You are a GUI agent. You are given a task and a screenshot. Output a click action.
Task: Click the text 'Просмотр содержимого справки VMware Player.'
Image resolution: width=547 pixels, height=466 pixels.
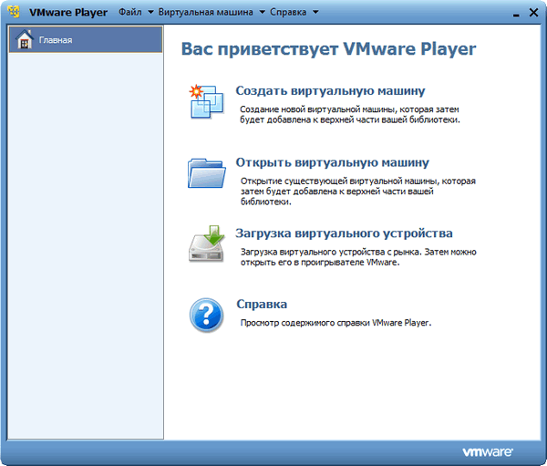[x=335, y=323]
